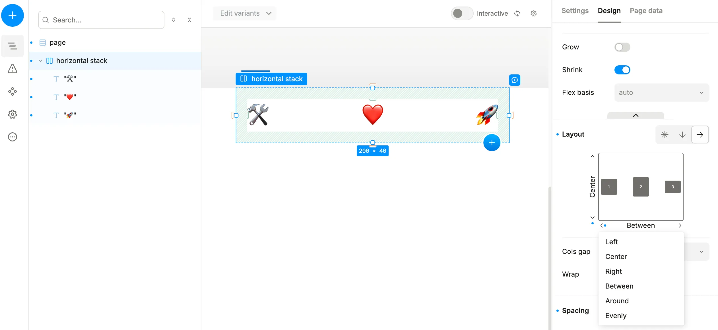Open the Flex basis auto dropdown
The width and height of the screenshot is (718, 330).
661,93
